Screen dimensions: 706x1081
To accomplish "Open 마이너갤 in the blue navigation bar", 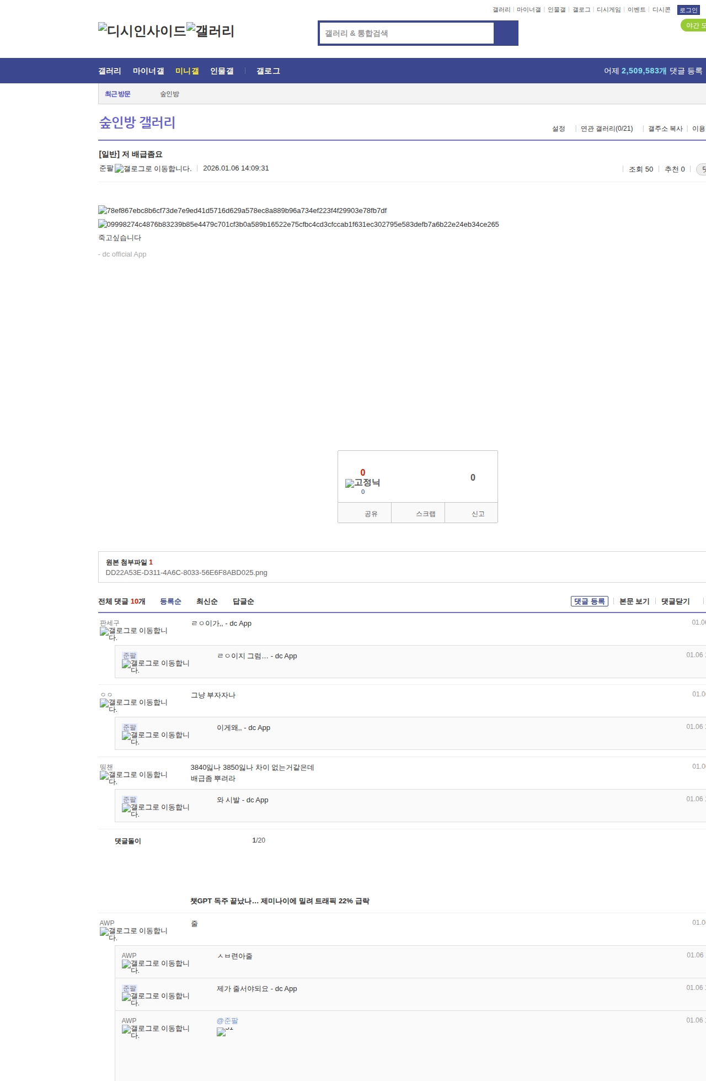I will [x=148, y=71].
